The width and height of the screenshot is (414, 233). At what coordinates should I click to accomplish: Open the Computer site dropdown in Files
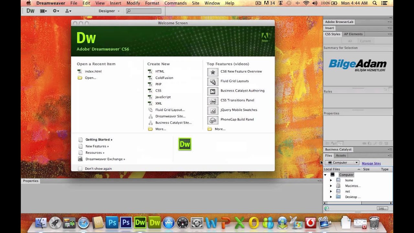pyautogui.click(x=342, y=163)
